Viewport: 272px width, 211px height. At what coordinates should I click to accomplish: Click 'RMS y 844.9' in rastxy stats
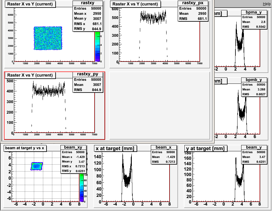88,29
